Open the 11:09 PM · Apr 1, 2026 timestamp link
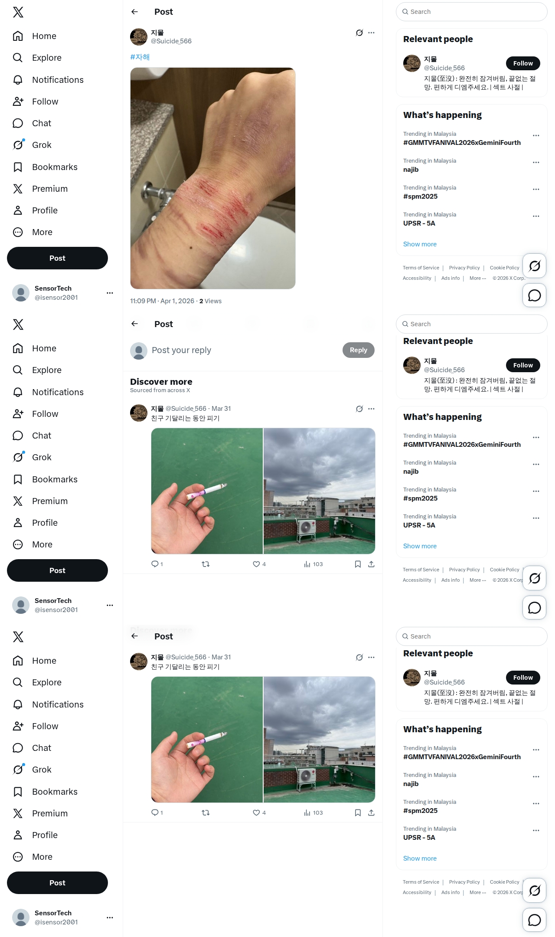 pyautogui.click(x=162, y=301)
